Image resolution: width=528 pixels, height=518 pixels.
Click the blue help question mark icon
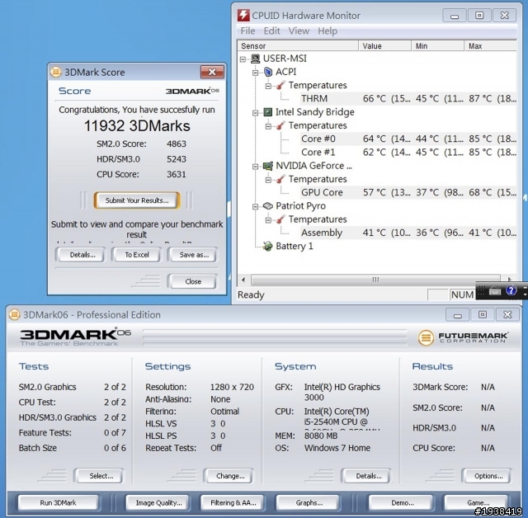(511, 290)
